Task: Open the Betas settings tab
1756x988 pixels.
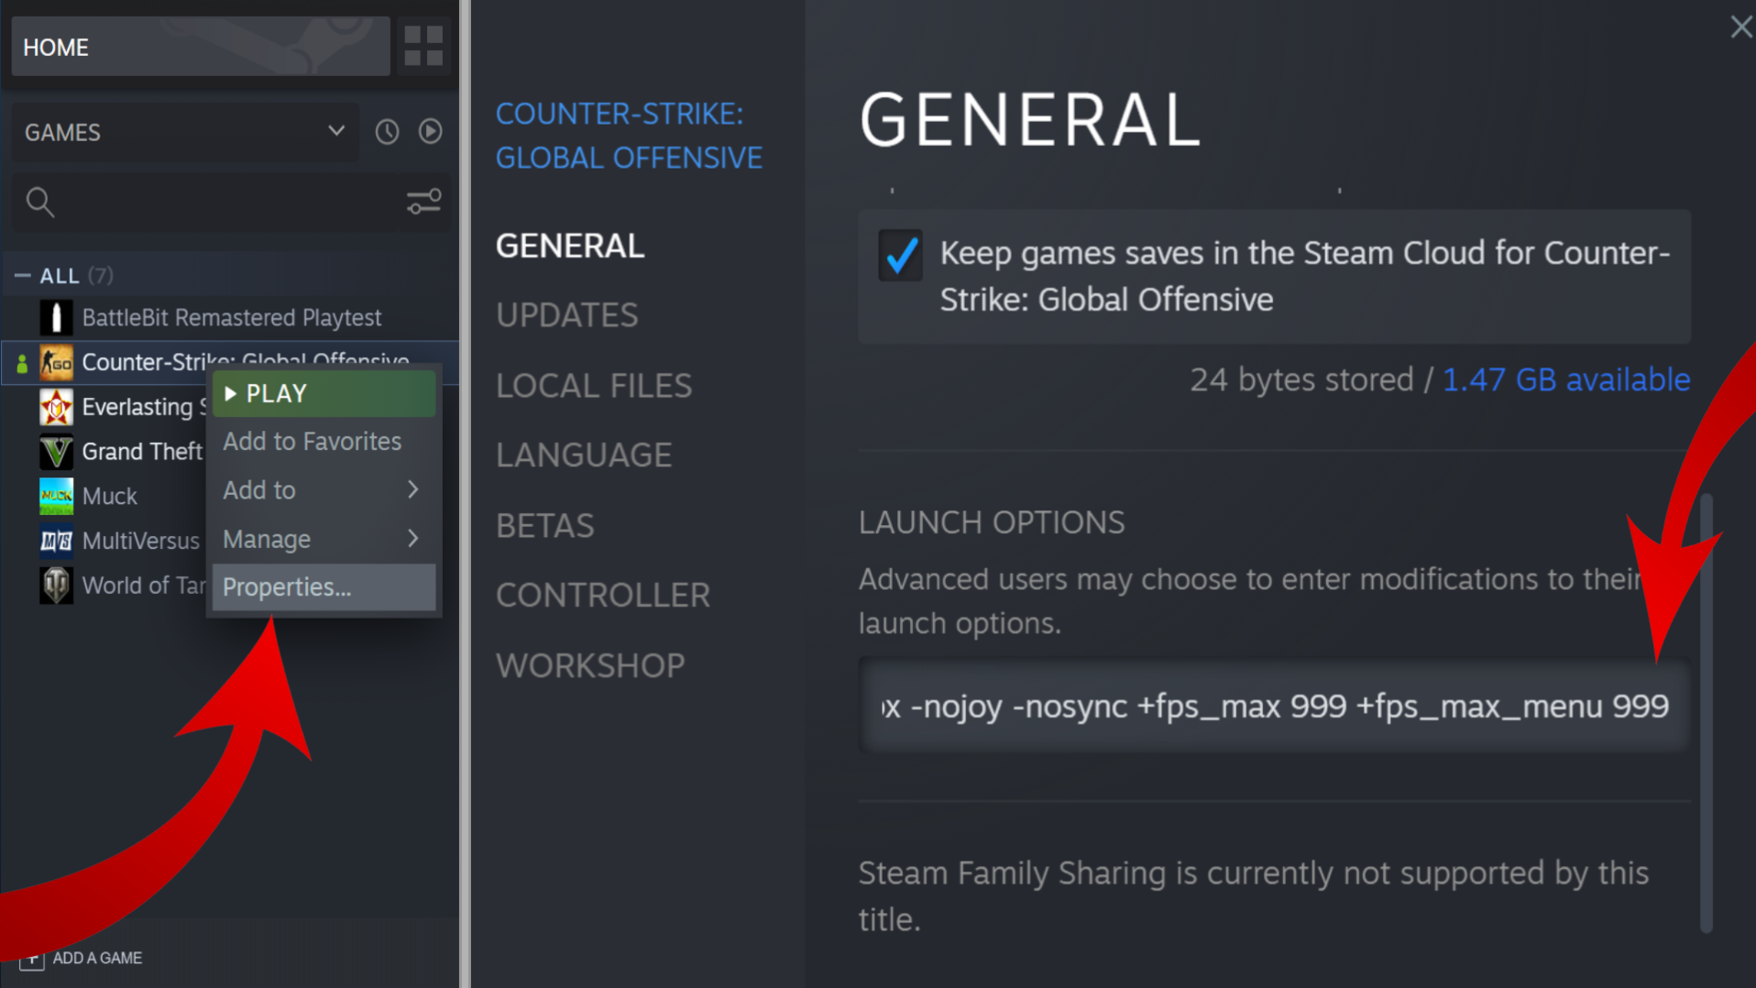Action: coord(544,526)
